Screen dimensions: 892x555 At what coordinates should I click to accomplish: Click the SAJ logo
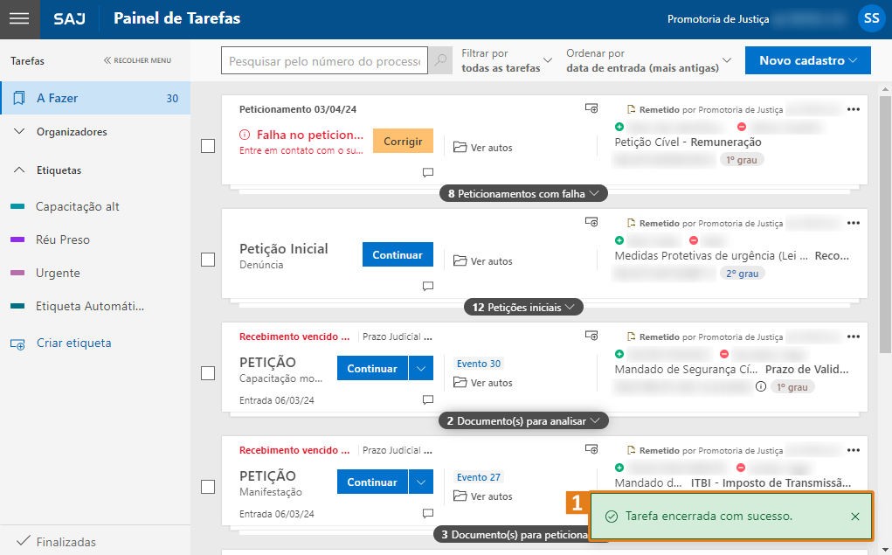70,19
